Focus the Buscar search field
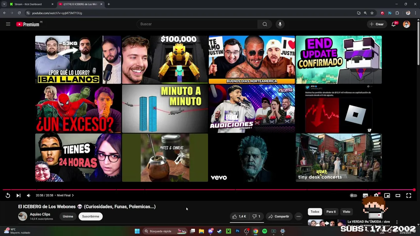Screen dimensions: 420x236 197,24
